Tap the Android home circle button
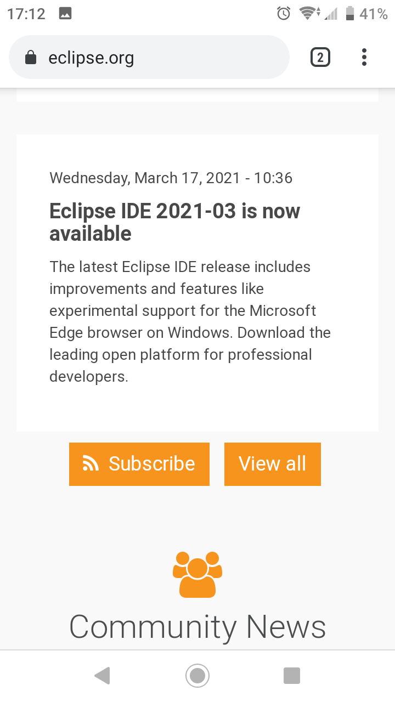 [198, 676]
